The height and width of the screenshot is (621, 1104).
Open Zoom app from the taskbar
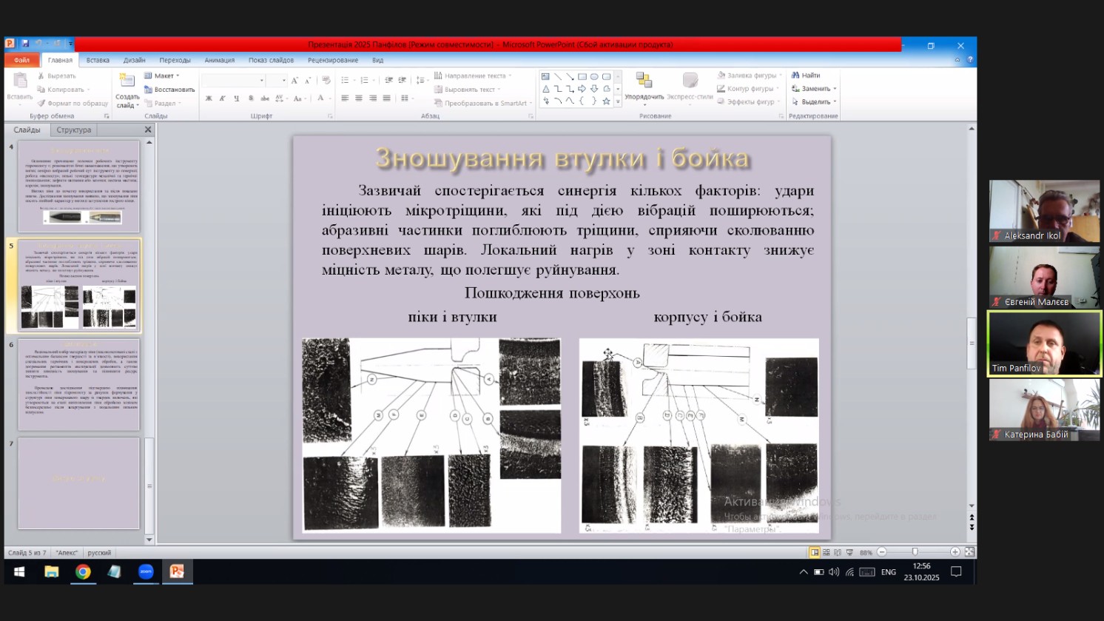click(146, 571)
